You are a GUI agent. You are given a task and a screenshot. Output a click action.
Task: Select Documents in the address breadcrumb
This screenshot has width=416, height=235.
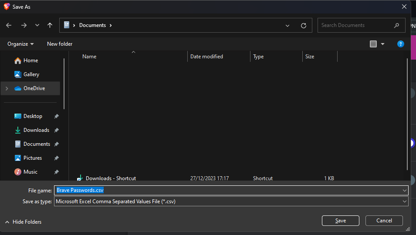pos(93,25)
